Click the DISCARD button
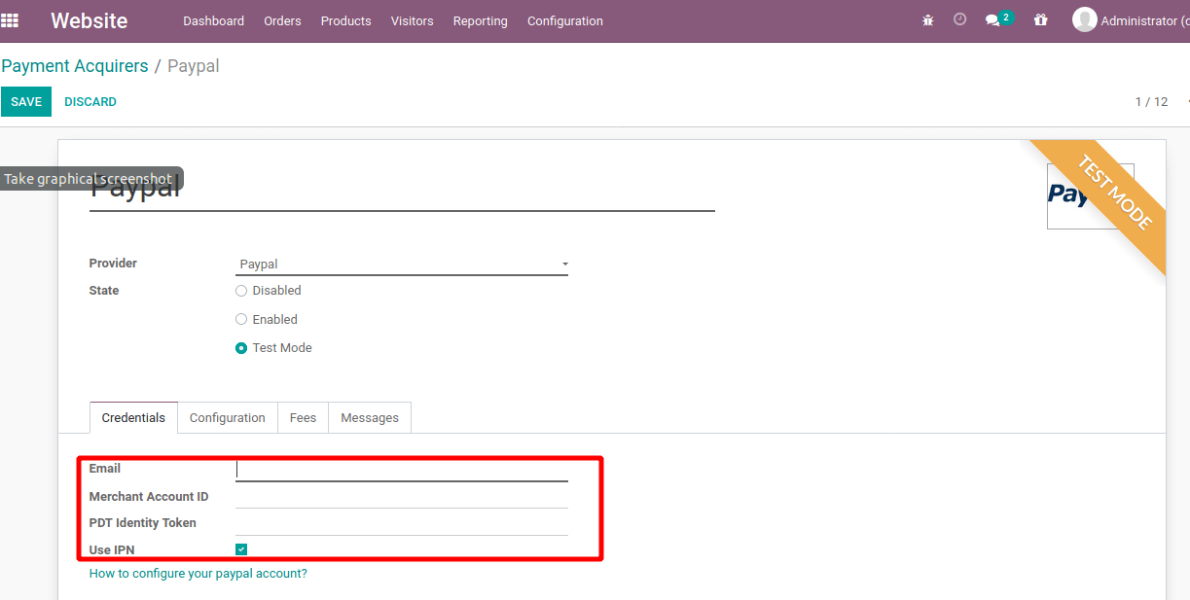 pos(90,102)
